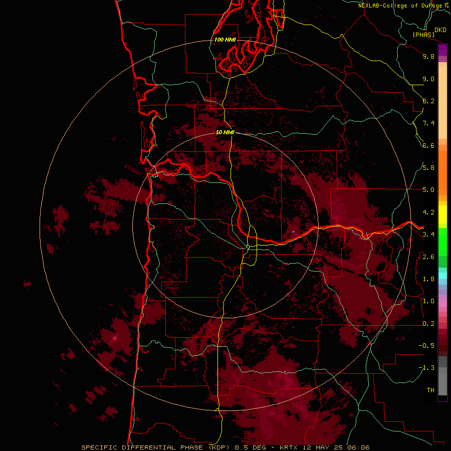Click the 5.8 legend value

point(428,168)
